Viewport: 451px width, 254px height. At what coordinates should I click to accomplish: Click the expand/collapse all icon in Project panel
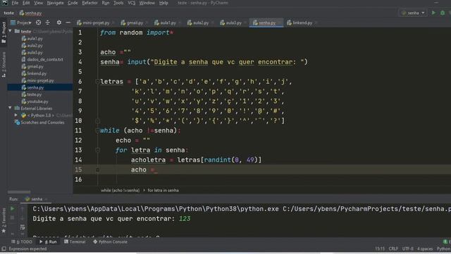(x=47, y=23)
